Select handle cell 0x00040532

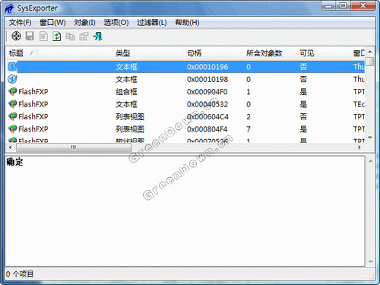click(207, 104)
